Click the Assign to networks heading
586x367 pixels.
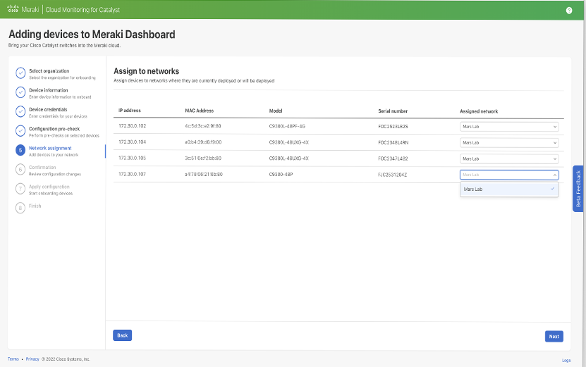146,71
